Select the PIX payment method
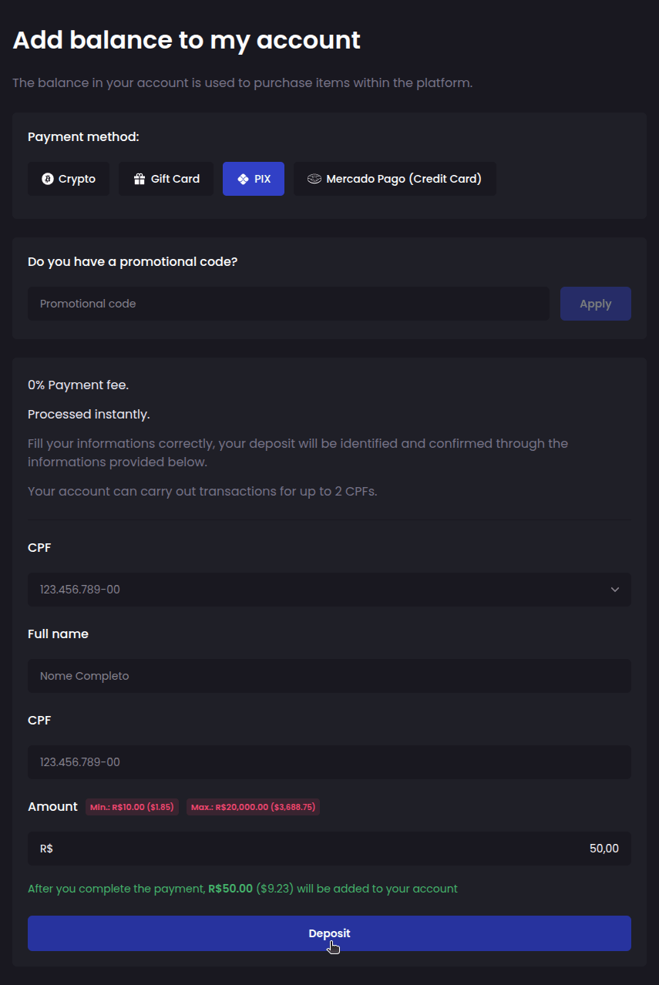Image resolution: width=659 pixels, height=985 pixels. tap(254, 178)
